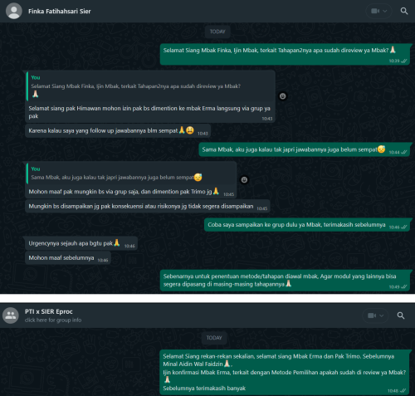Viewport: 415px width, 396px height.
Task: Start video call in Finka's chat
Action: pyautogui.click(x=375, y=11)
